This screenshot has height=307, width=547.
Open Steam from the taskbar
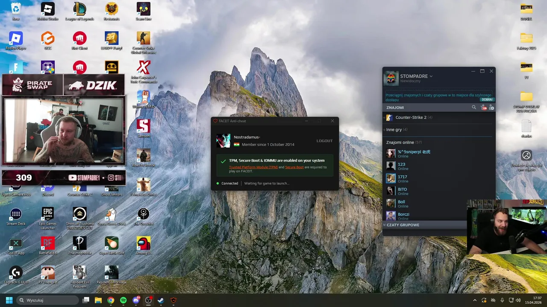tap(161, 300)
